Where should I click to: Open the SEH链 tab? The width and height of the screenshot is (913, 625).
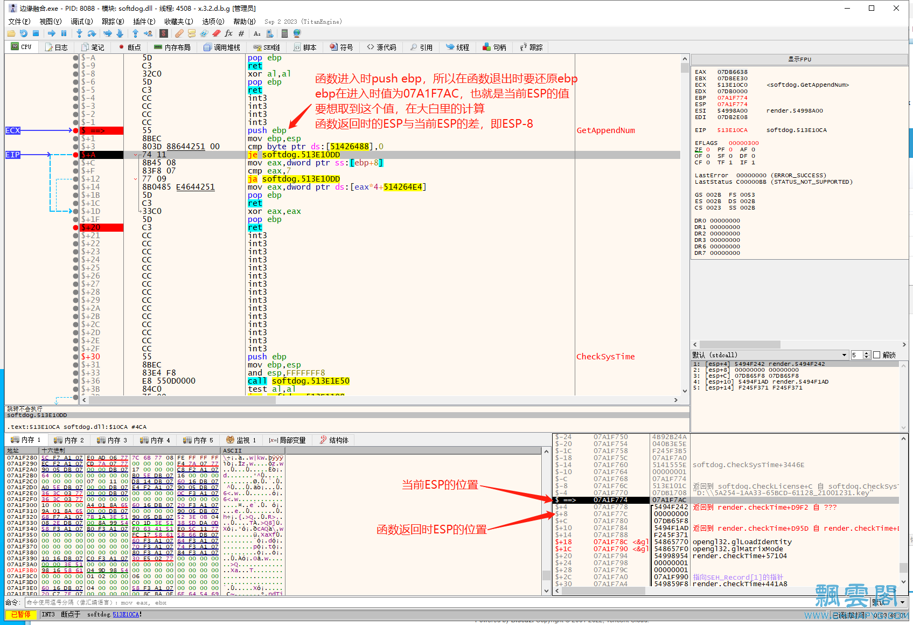pos(267,47)
